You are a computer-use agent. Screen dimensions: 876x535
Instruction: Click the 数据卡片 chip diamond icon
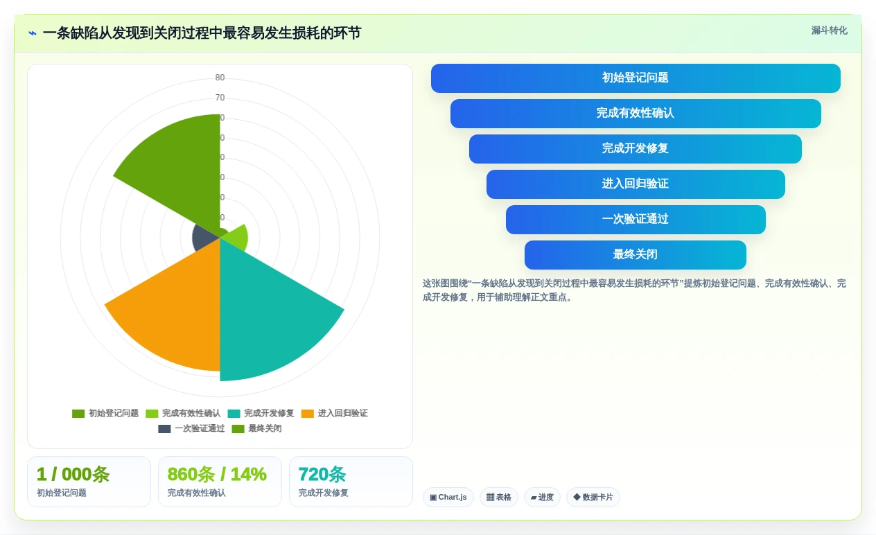click(577, 498)
